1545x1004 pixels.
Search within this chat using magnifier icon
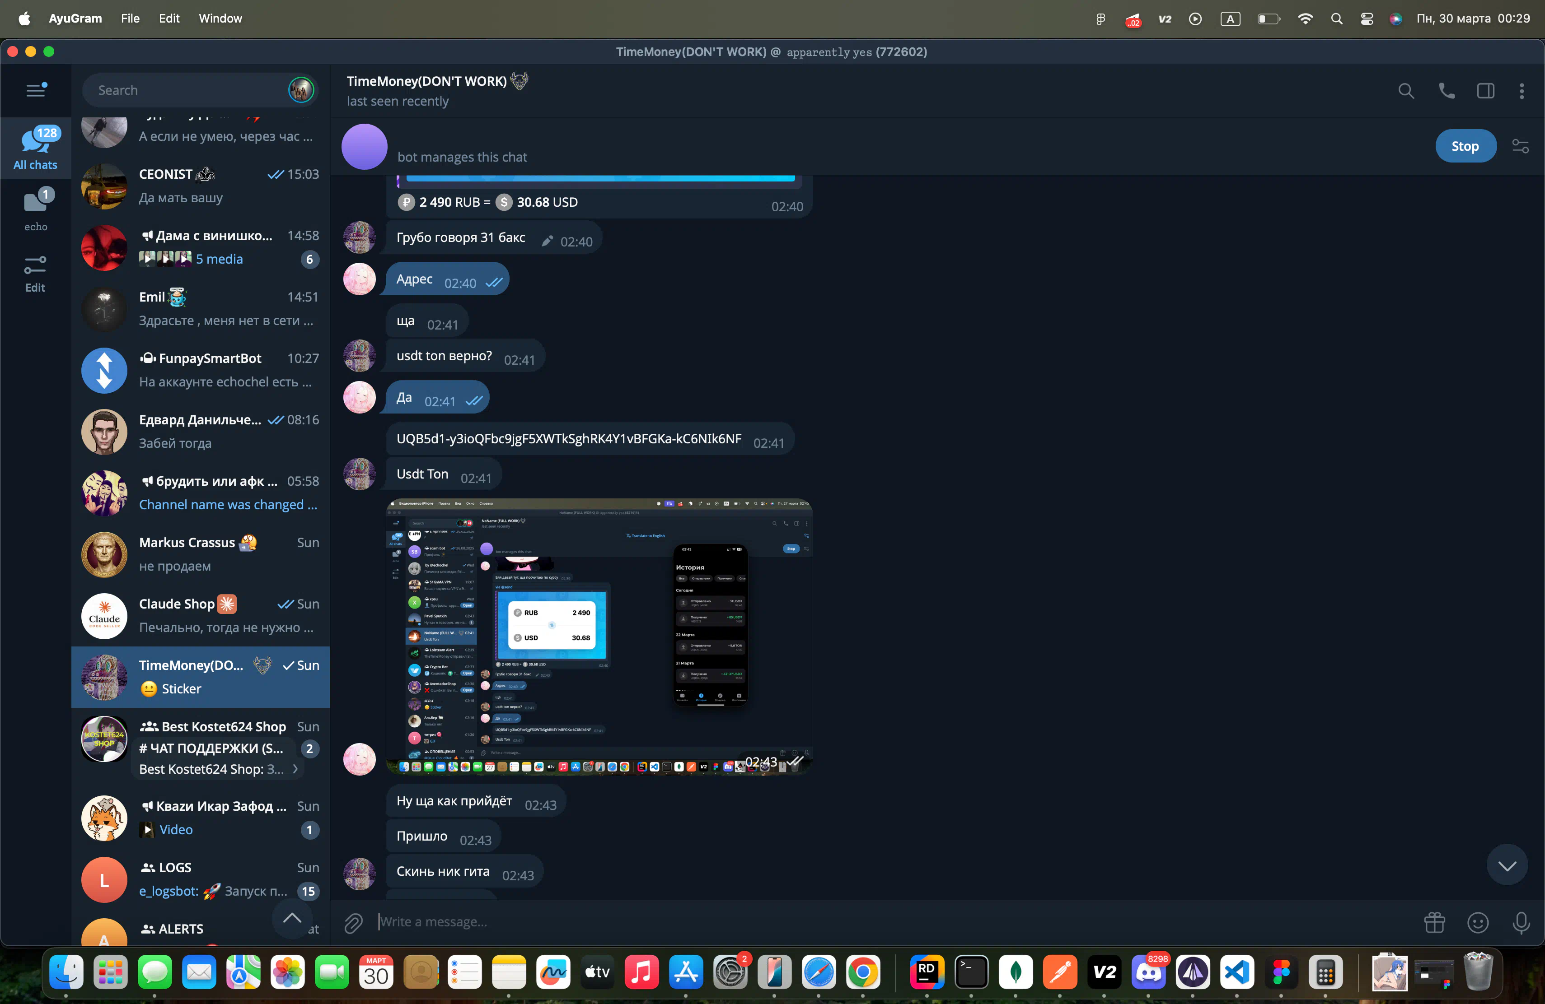click(1405, 91)
